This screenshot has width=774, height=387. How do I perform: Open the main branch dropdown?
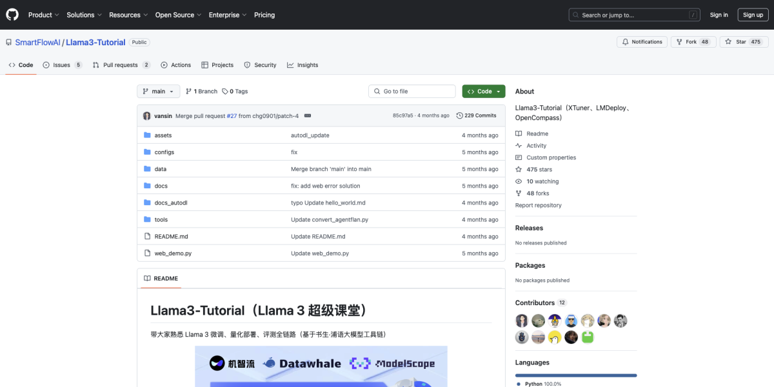(x=158, y=91)
